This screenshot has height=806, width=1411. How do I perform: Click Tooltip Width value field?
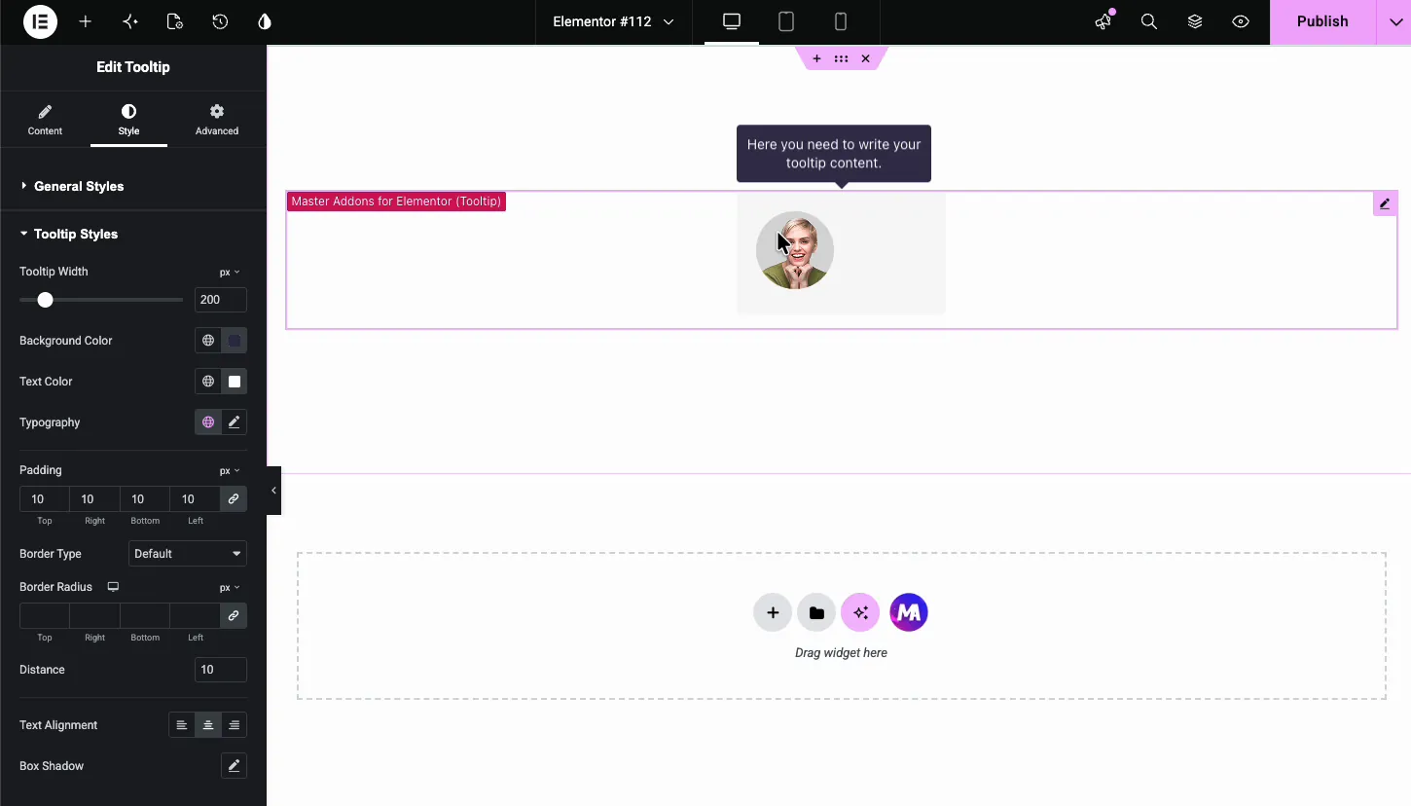coord(221,300)
